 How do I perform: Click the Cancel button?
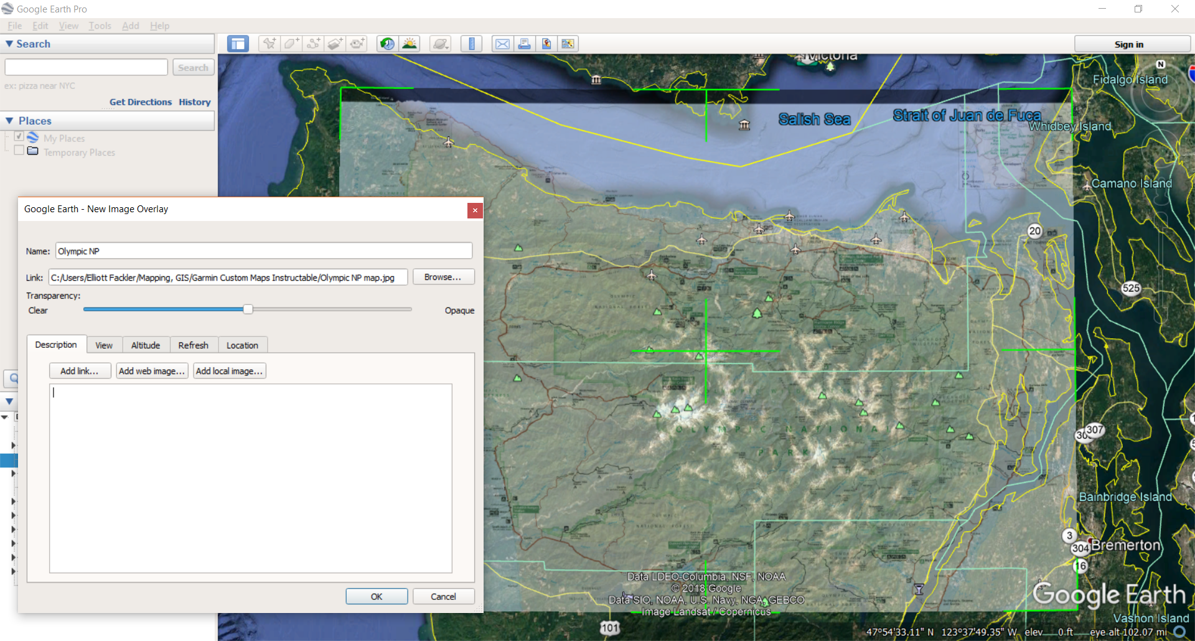coord(443,596)
